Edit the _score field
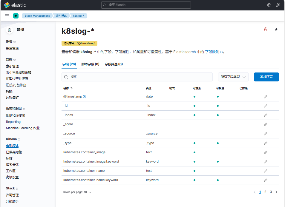The height and width of the screenshot is (207, 285). coord(266,124)
